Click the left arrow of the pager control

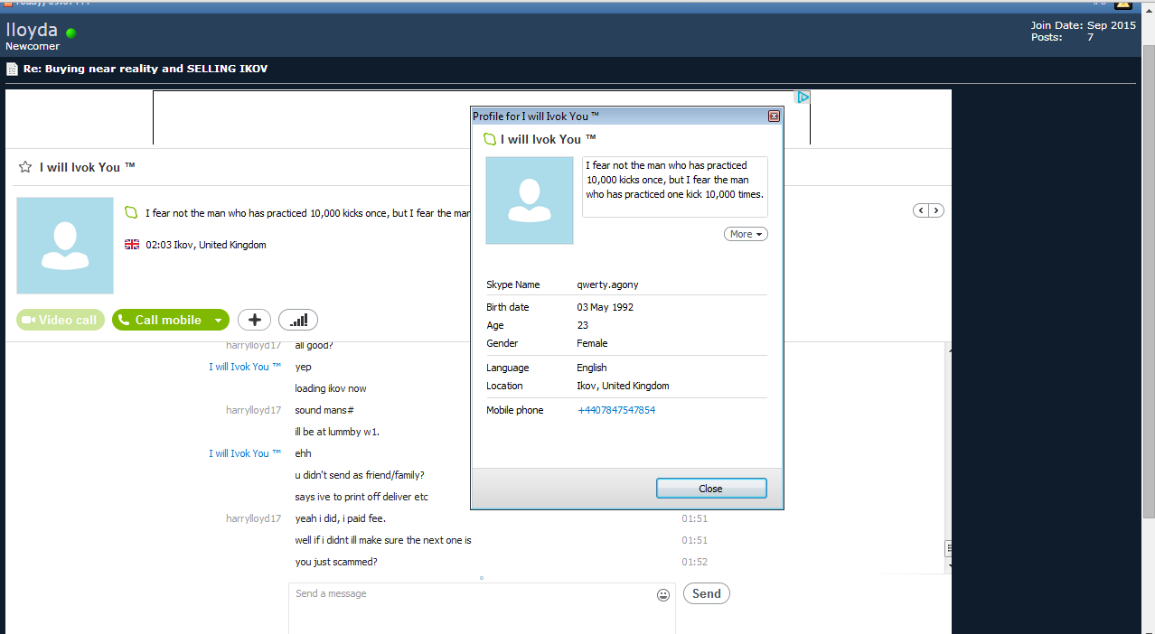[x=921, y=210]
